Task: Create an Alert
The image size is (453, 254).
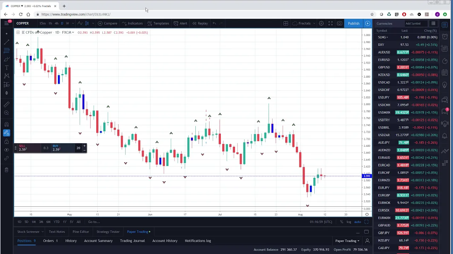Action: 180,23
